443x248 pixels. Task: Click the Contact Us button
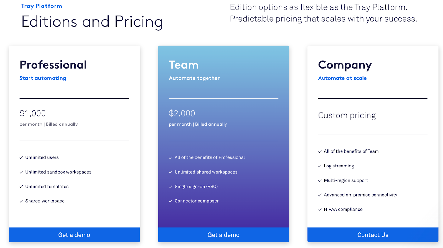click(373, 235)
